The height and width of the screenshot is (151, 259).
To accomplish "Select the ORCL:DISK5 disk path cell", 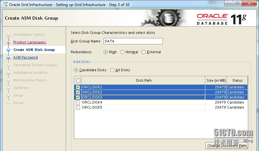I will coord(143,108).
